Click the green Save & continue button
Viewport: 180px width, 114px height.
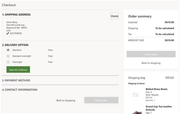[x=18, y=70]
